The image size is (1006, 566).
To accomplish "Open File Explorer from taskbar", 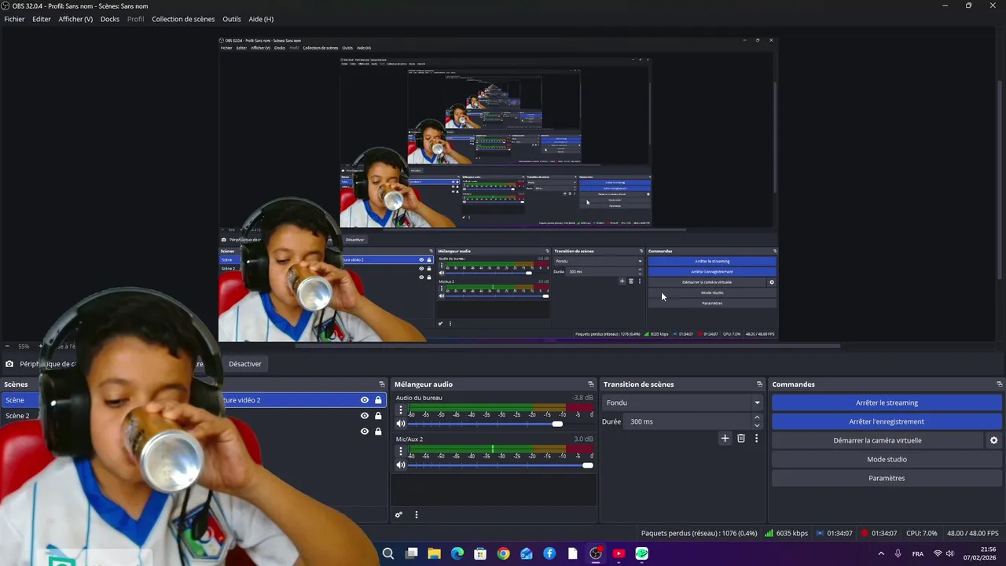I will 434,553.
